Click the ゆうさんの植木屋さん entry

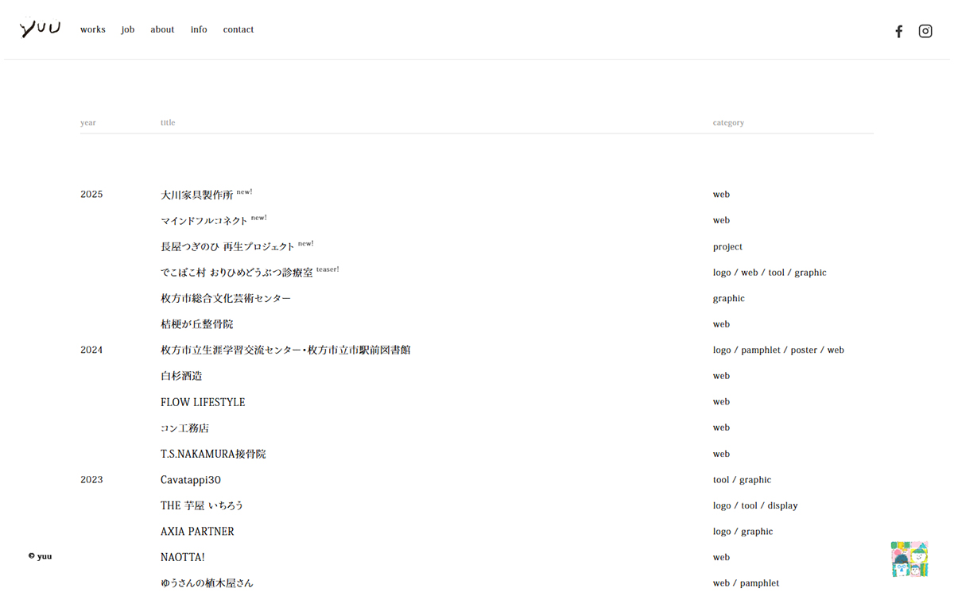pos(207,583)
